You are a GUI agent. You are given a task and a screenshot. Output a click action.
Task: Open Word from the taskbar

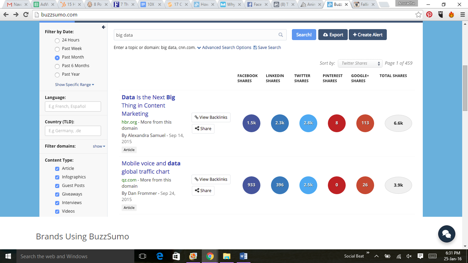coord(244,256)
